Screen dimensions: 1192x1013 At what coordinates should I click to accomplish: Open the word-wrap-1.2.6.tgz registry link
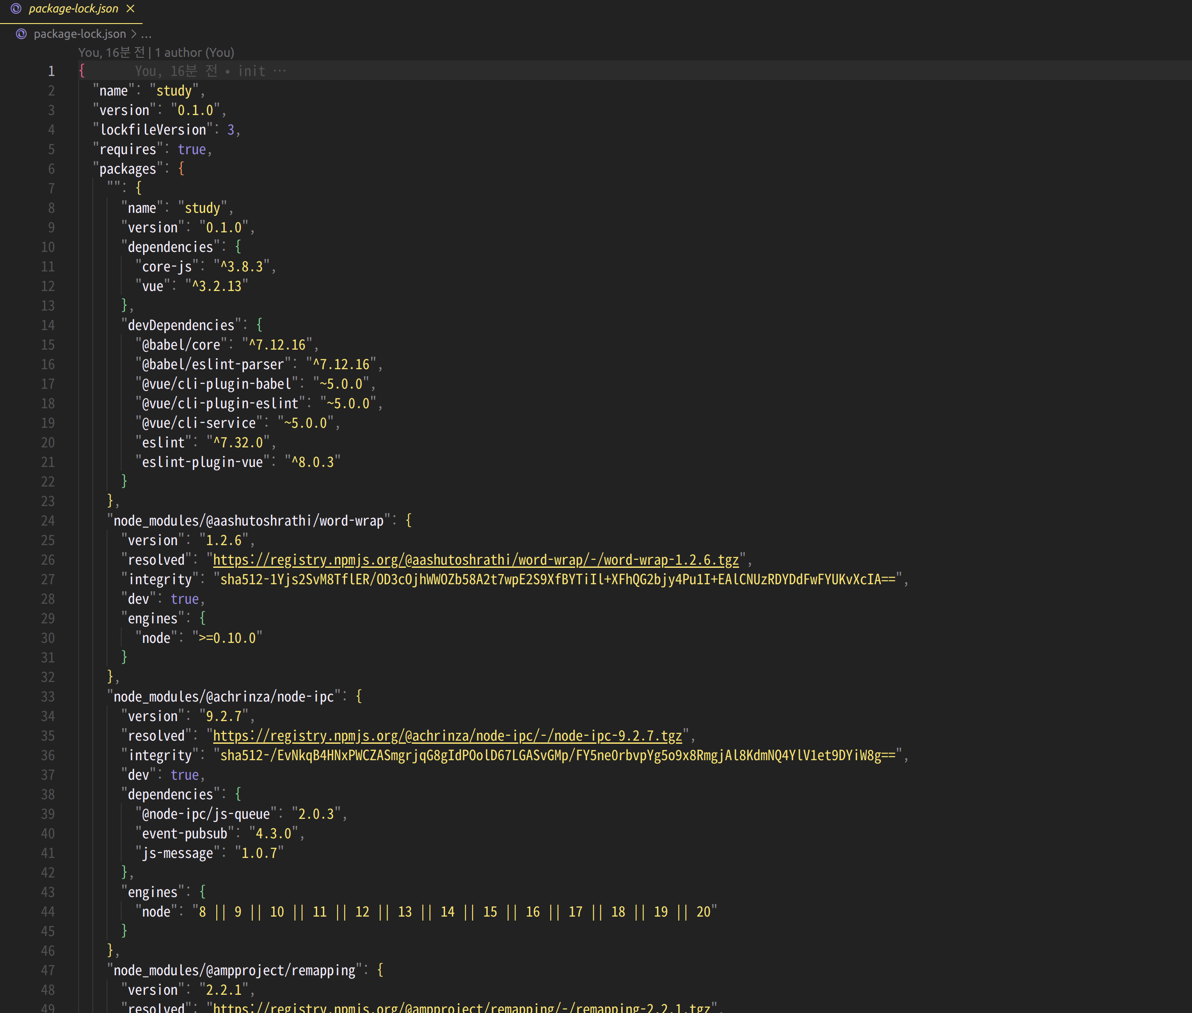click(475, 560)
